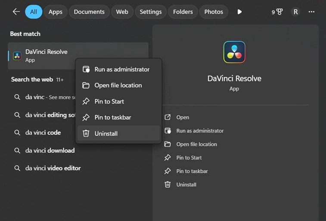Click the search icon beside 'da vinci download'
326x221 pixels.
[x=17, y=150]
